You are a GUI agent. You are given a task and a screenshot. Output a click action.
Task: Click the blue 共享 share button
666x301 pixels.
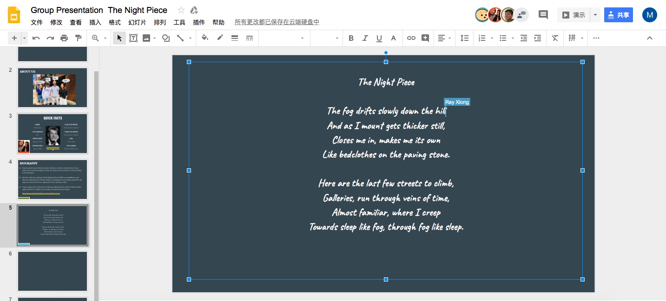(618, 15)
